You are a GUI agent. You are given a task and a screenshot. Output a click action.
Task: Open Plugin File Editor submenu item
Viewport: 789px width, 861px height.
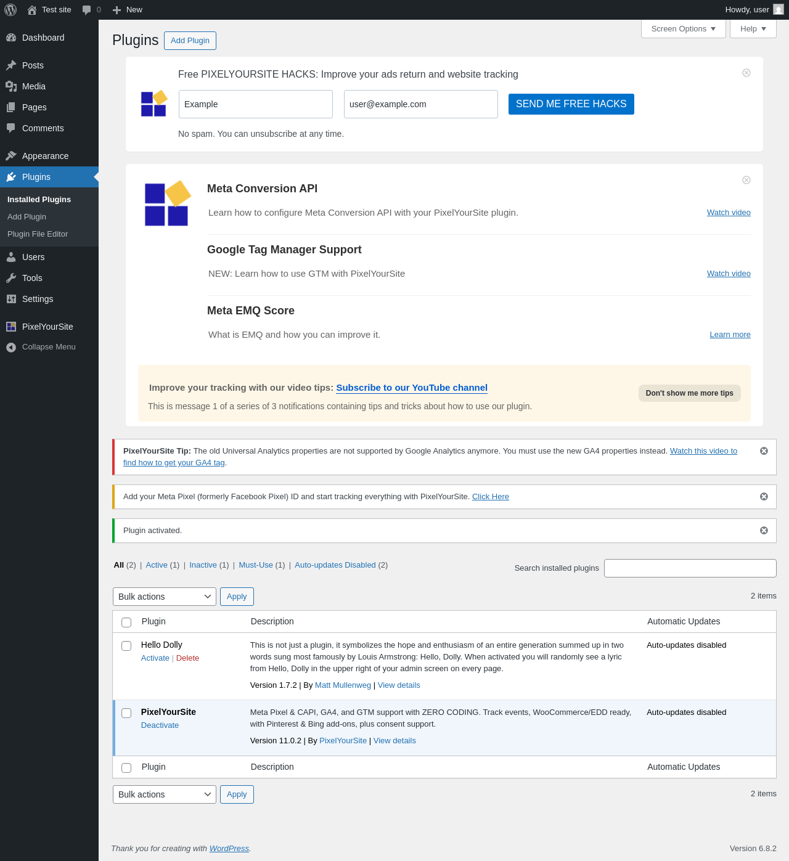coord(38,234)
